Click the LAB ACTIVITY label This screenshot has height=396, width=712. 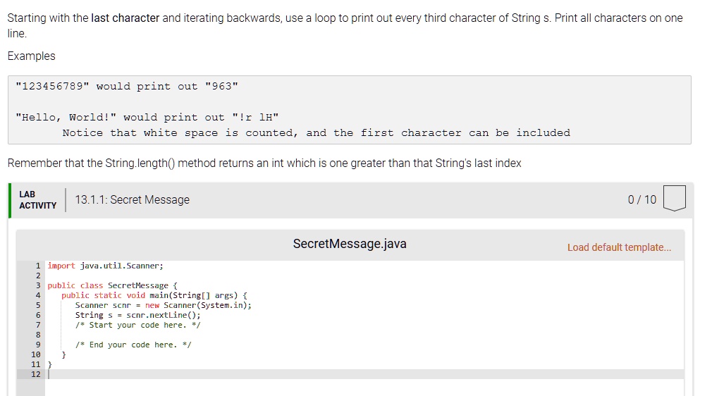[37, 199]
